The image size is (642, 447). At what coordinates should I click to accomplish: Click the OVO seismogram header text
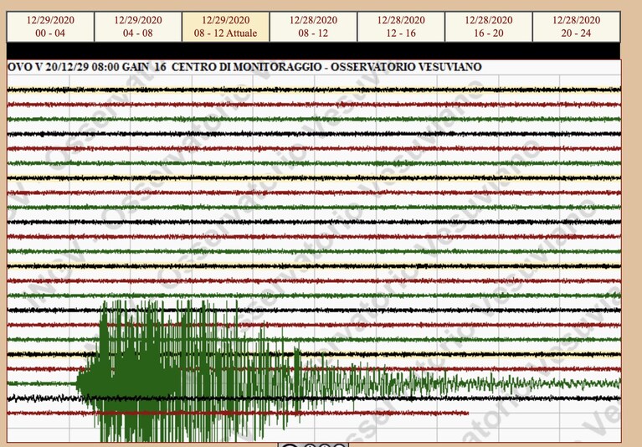244,67
